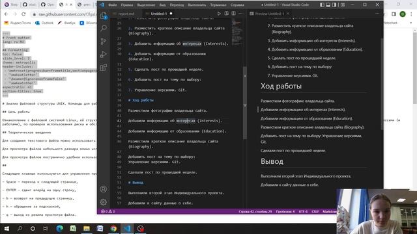The height and width of the screenshot is (234, 417).
Task: Open the Accounts icon in activity bar
Action: (x=104, y=189)
